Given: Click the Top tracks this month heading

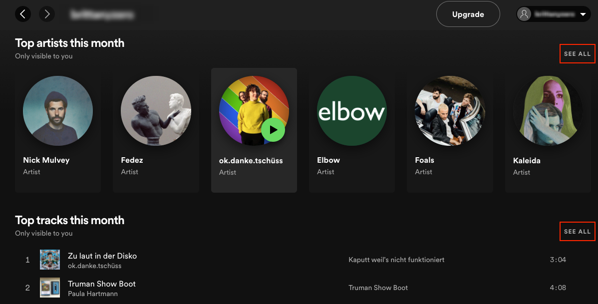Looking at the screenshot, I should pos(70,220).
